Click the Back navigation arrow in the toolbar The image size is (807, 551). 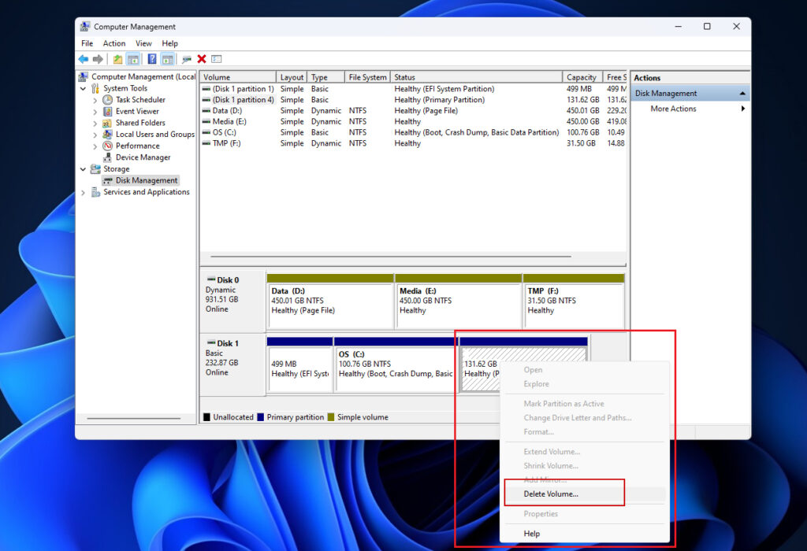tap(82, 59)
